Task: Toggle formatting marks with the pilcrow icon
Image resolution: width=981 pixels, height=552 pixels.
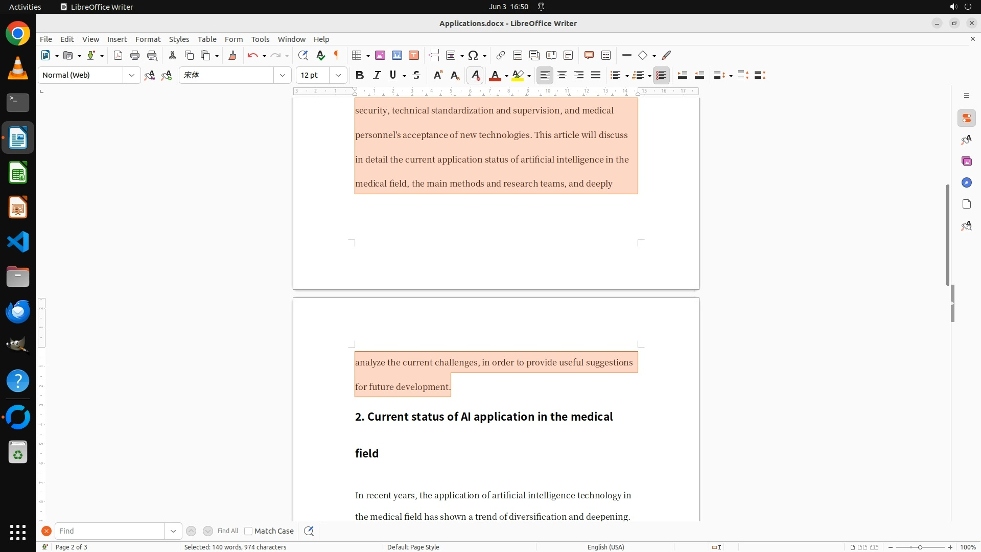Action: pos(337,55)
